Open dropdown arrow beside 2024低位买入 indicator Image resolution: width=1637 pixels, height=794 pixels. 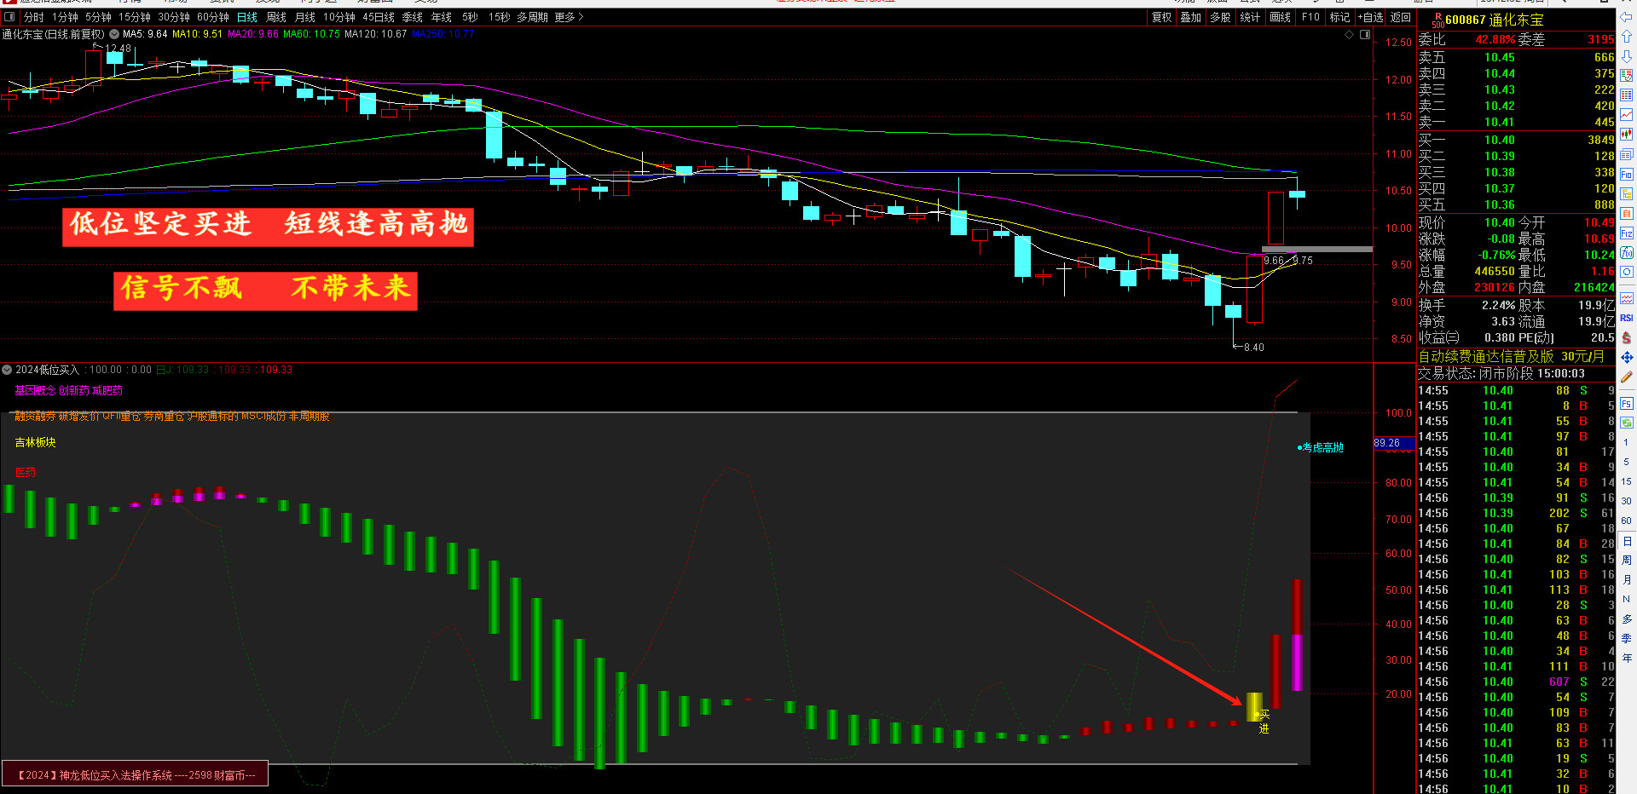click(7, 370)
